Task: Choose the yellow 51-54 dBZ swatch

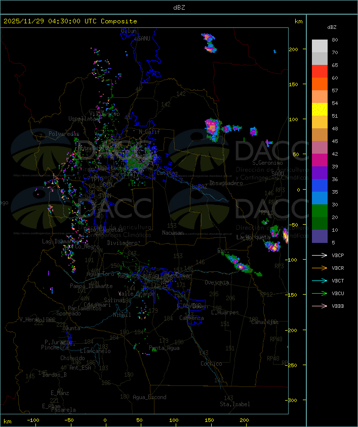Action: click(320, 110)
